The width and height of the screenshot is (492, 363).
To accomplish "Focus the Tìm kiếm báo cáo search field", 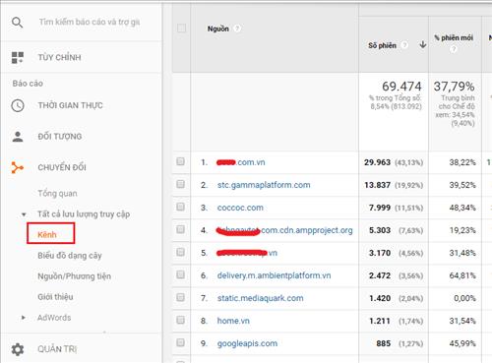I will tap(90, 22).
